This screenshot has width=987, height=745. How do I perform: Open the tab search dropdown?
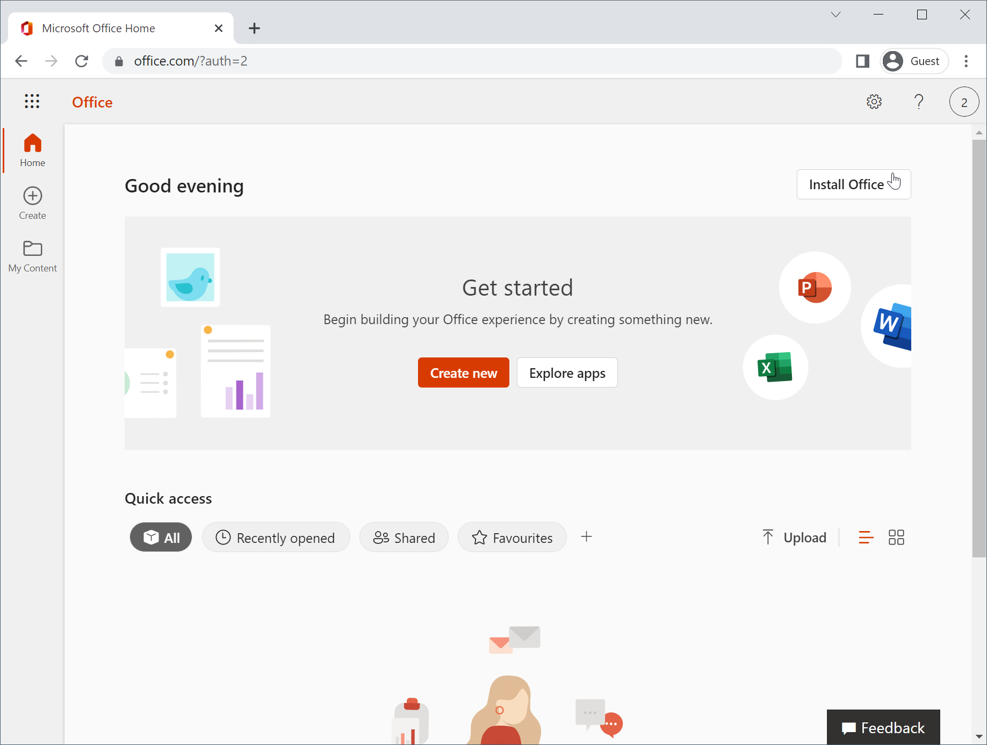click(835, 15)
